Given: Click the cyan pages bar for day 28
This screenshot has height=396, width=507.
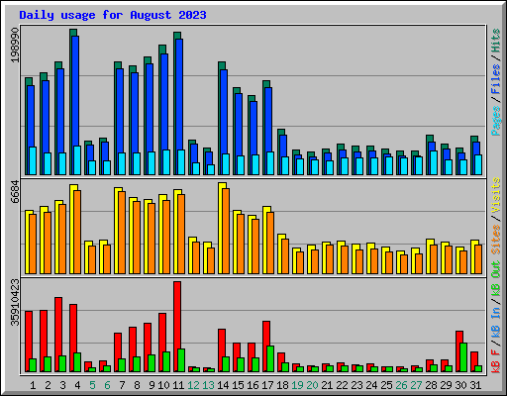Looking at the screenshot, I should point(434,162).
